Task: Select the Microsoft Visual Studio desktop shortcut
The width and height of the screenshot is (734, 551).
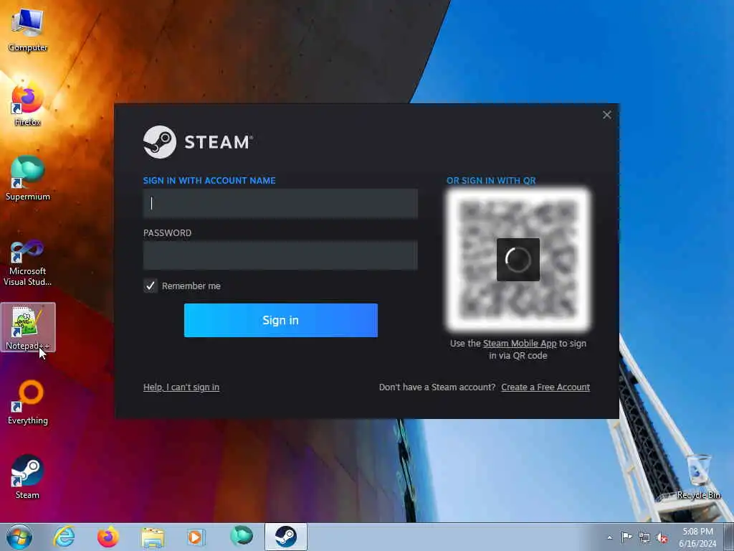Action: point(28,263)
